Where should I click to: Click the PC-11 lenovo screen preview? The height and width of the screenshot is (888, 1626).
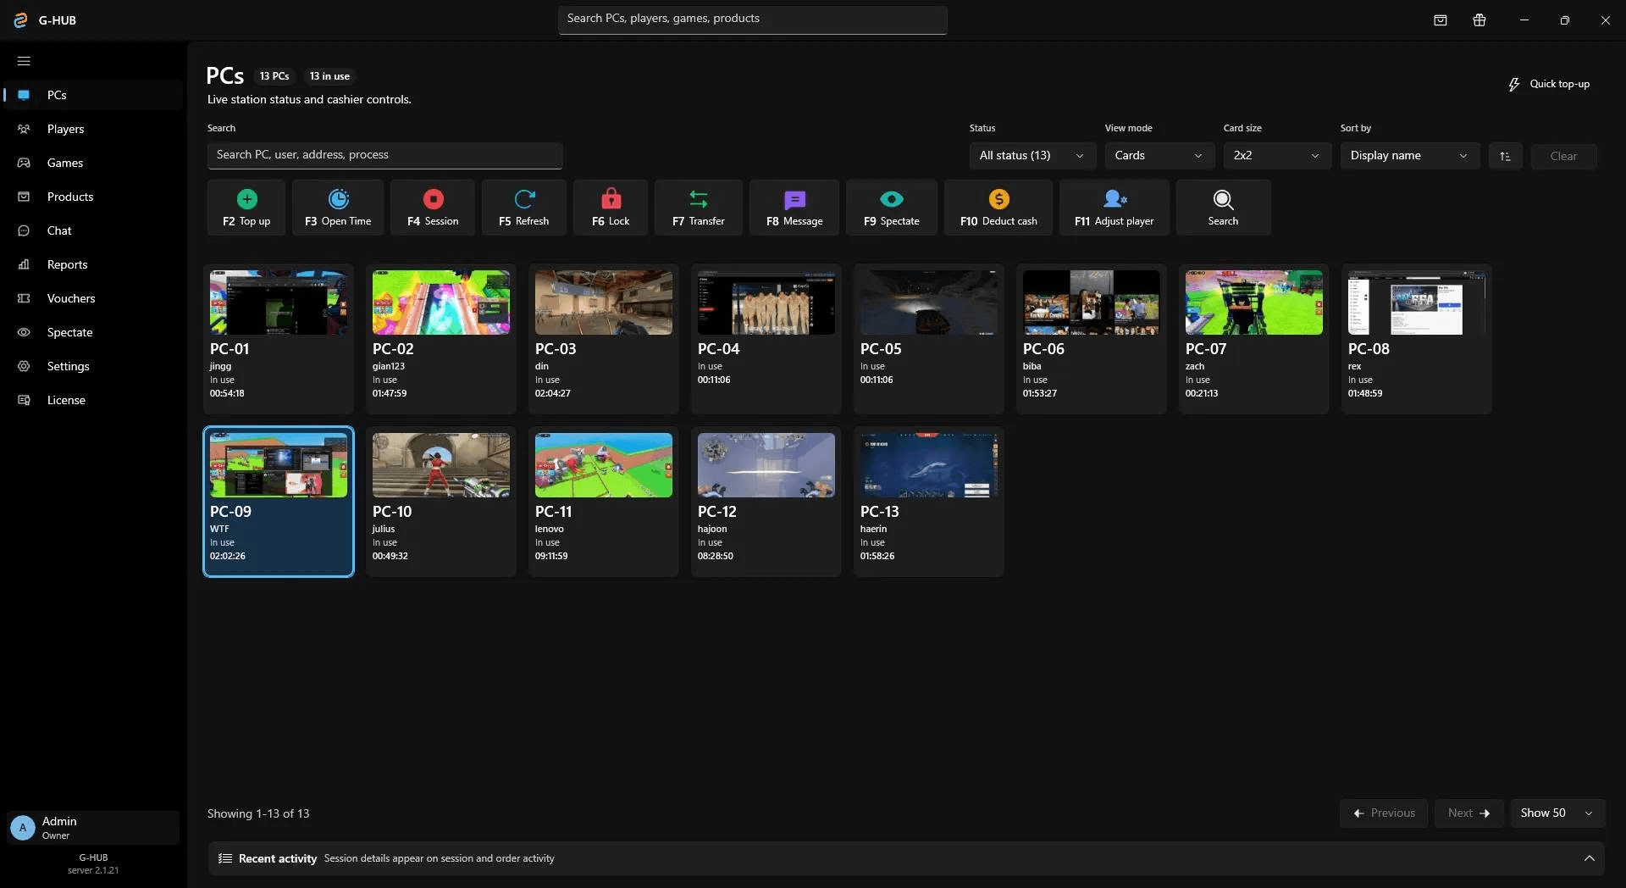pyautogui.click(x=604, y=465)
